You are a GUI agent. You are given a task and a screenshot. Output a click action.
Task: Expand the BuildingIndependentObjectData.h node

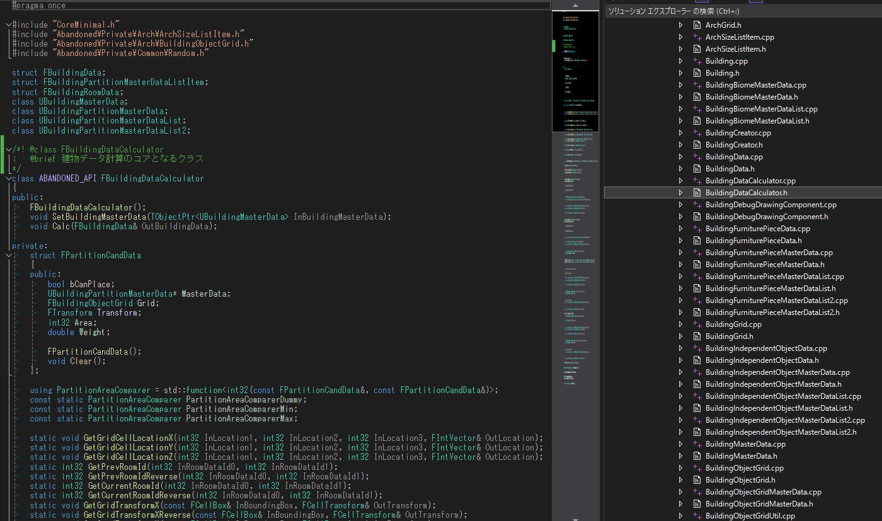click(680, 360)
